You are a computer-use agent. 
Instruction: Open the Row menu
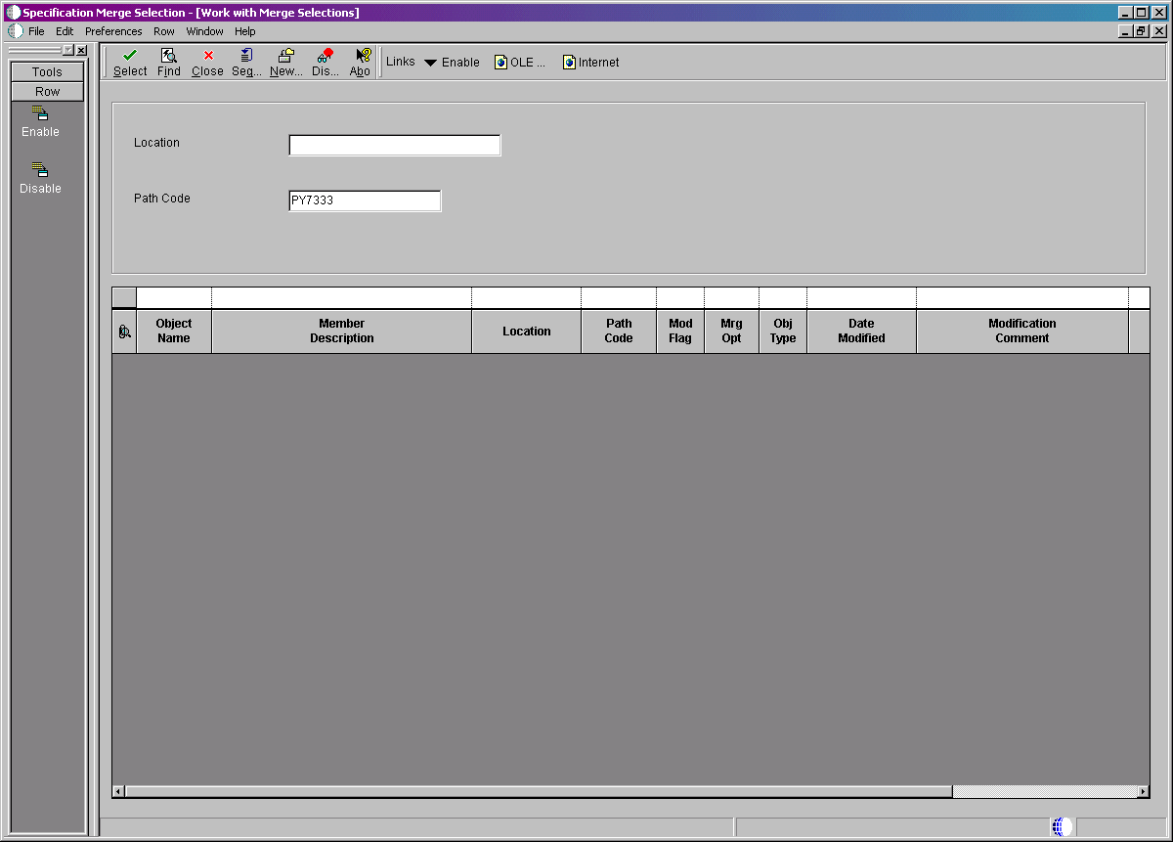pyautogui.click(x=164, y=31)
